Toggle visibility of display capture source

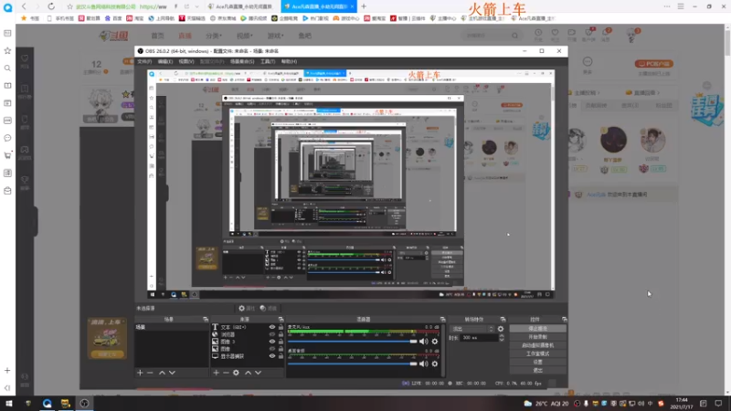272,356
